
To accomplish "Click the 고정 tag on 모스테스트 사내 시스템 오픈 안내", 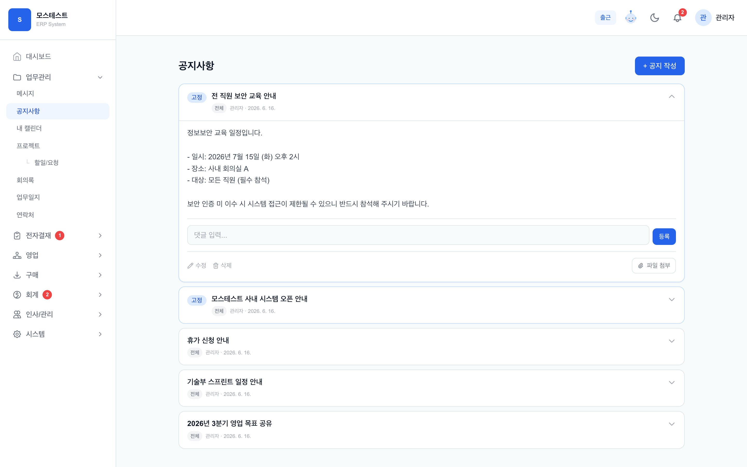I will click(197, 300).
